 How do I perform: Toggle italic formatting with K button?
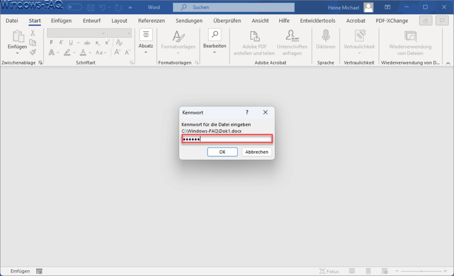tap(61, 43)
